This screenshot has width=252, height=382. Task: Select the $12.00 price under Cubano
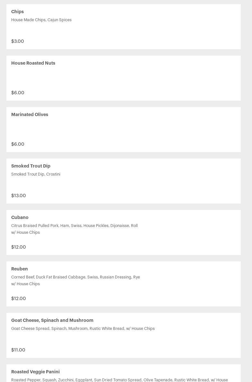point(19,247)
